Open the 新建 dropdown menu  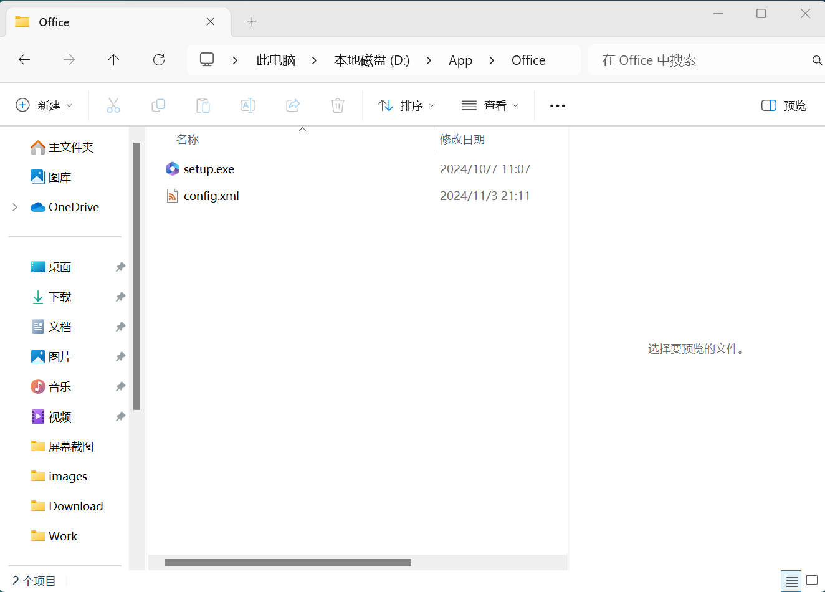(x=44, y=105)
